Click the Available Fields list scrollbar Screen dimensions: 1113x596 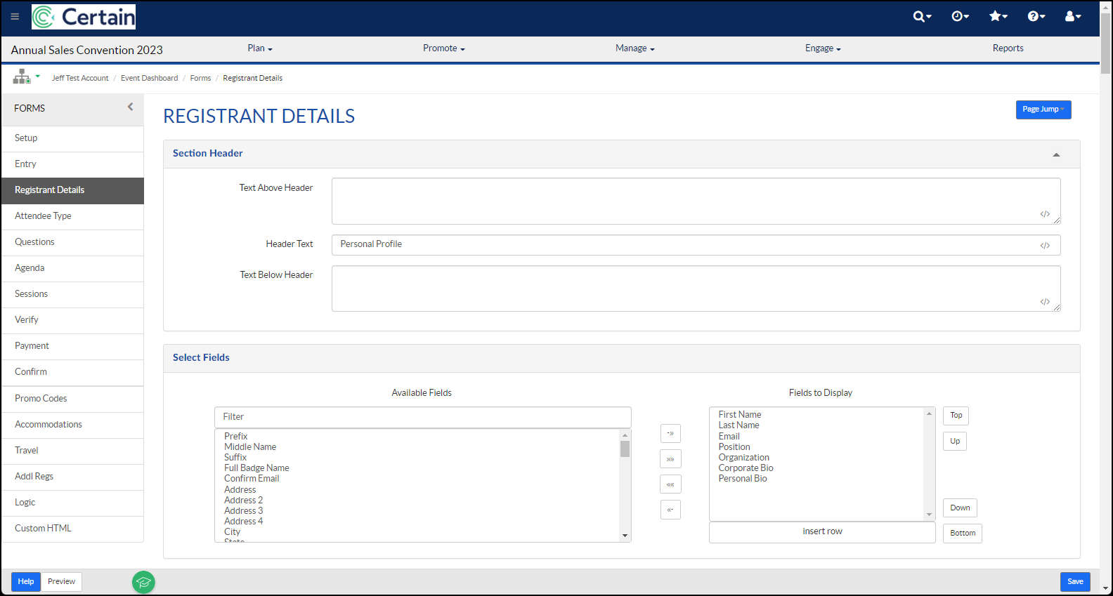625,485
